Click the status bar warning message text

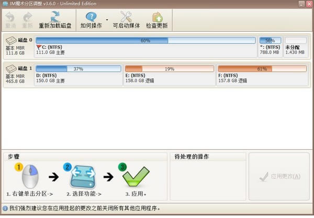tap(85, 209)
